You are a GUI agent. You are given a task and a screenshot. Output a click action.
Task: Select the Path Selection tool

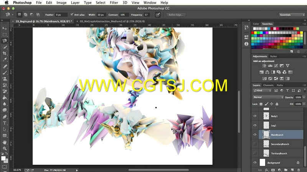(x=5, y=129)
